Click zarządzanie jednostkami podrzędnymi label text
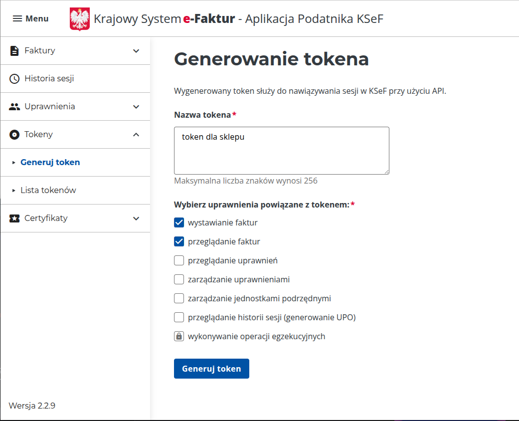 (259, 298)
